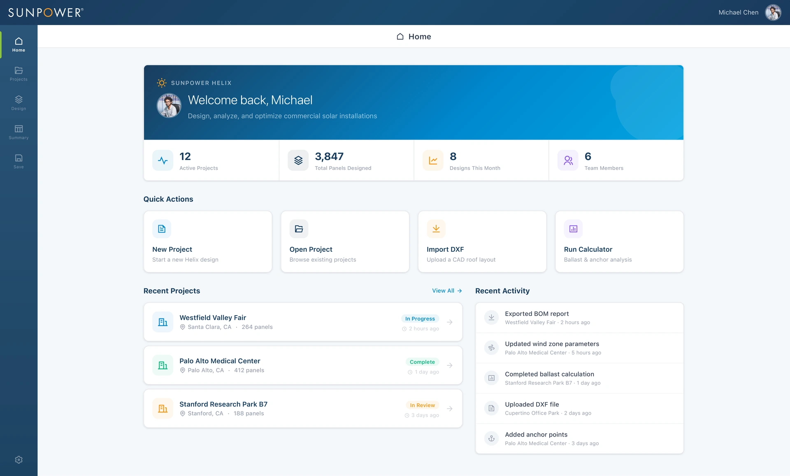The height and width of the screenshot is (476, 790).
Task: Click the New Project document icon
Action: (x=162, y=229)
